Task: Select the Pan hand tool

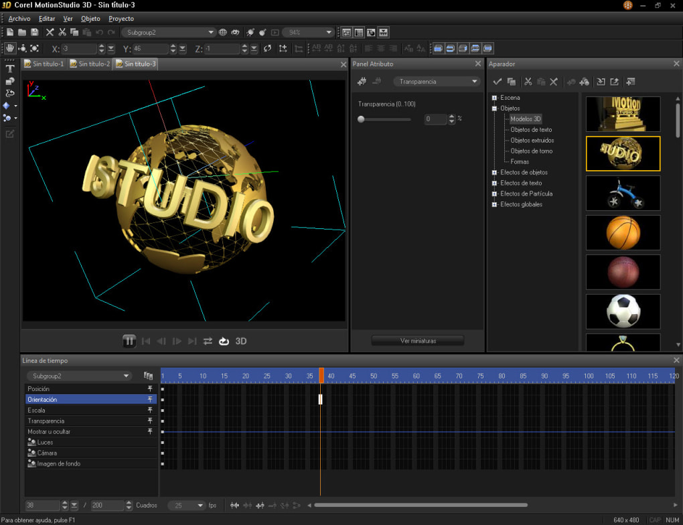Action: [10, 48]
